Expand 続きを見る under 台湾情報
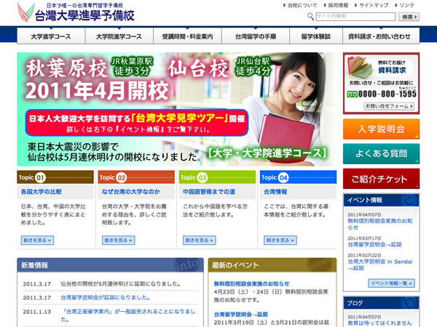Viewport: 437px width, 327px height. point(280,239)
